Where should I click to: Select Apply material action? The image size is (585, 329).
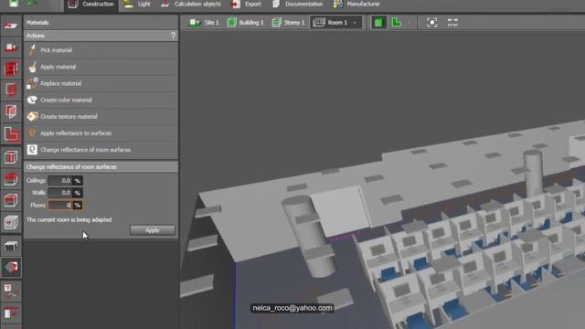101,67
